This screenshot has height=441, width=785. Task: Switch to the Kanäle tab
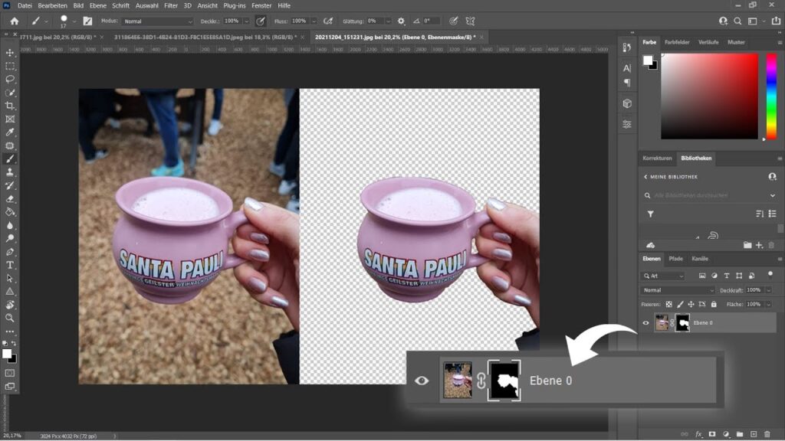[x=699, y=259]
